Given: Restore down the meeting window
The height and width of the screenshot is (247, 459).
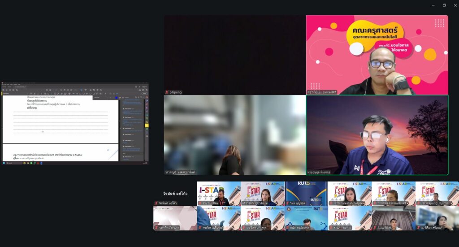Looking at the screenshot, I should click(x=444, y=5).
